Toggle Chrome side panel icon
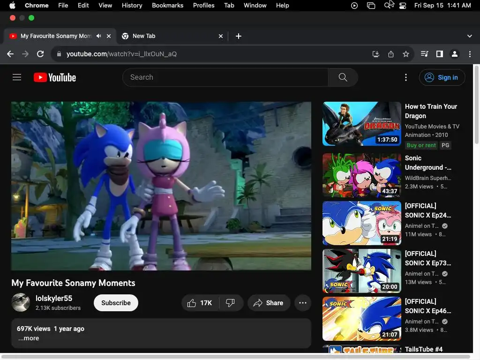 pyautogui.click(x=440, y=54)
